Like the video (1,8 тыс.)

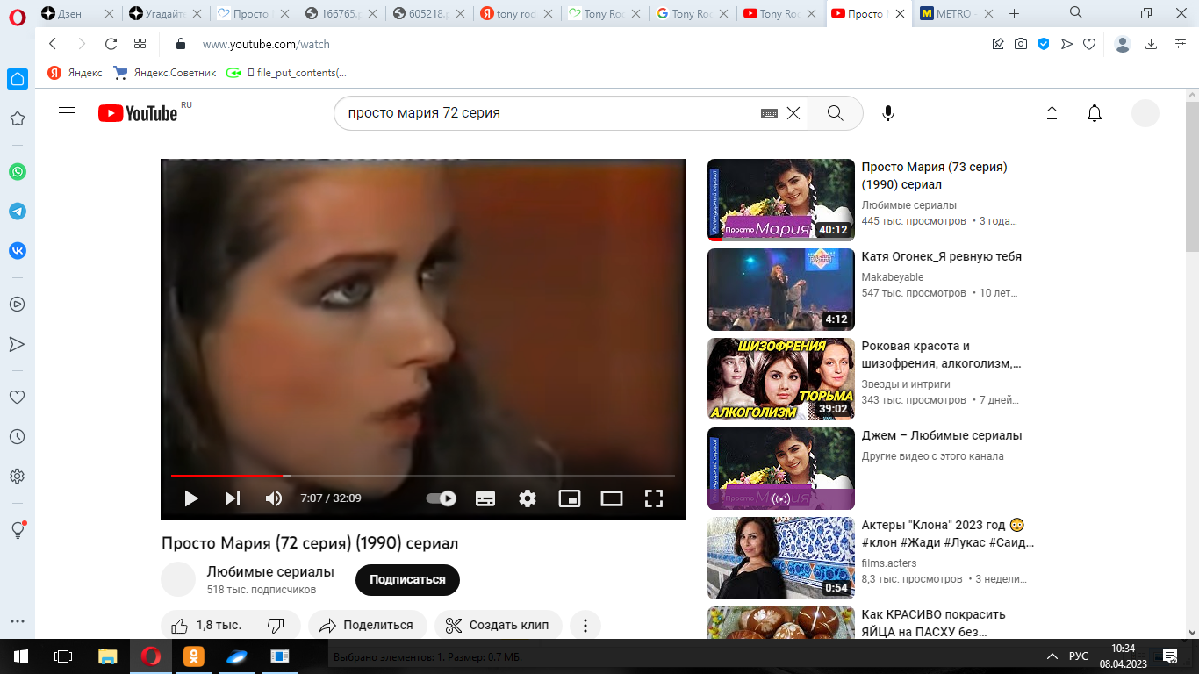tap(207, 625)
